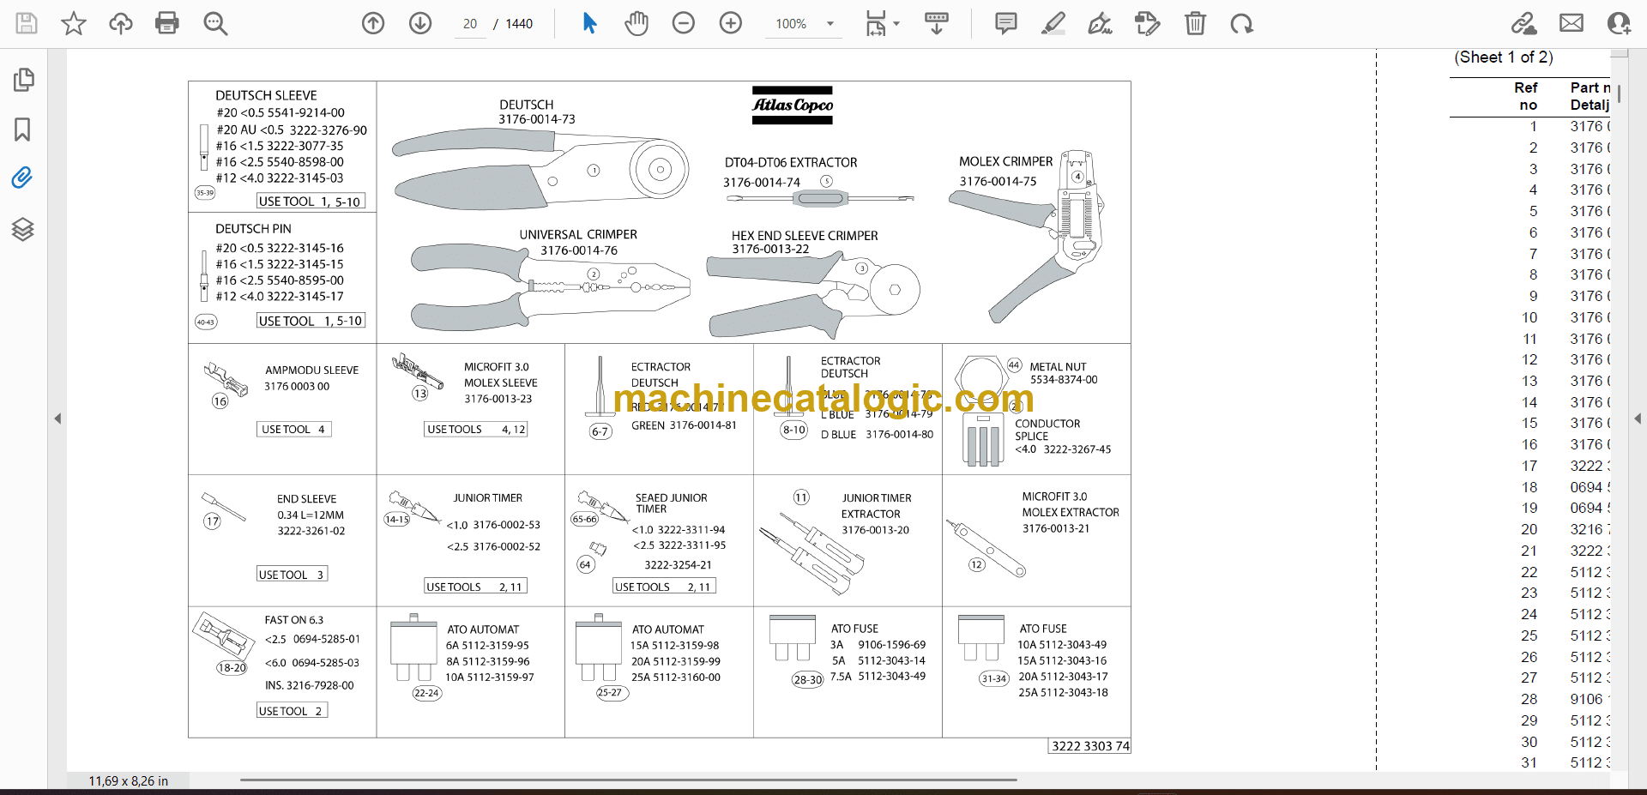Select the fit page view tool

coord(875,23)
